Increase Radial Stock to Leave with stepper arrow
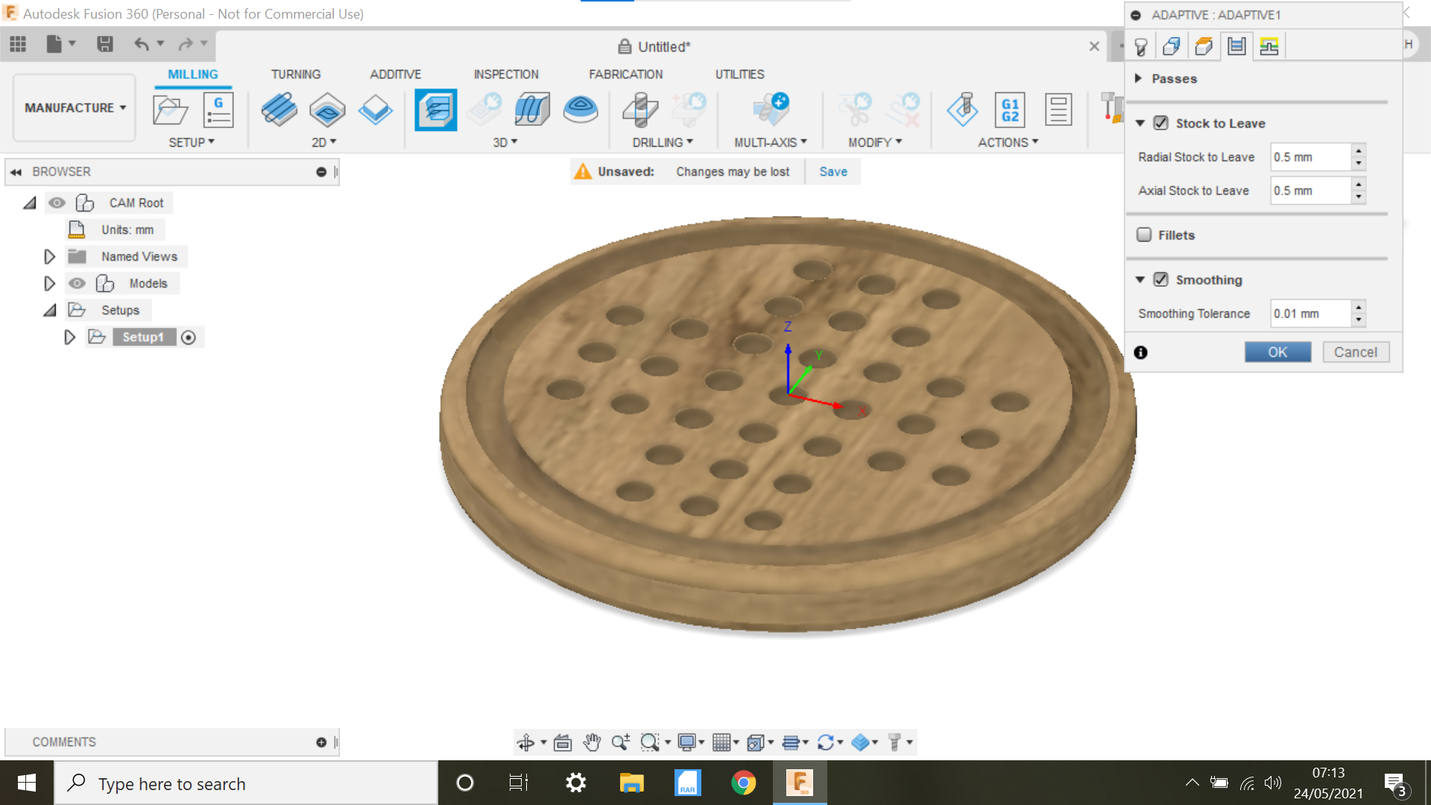Screen dimensions: 1431x805 point(1359,152)
